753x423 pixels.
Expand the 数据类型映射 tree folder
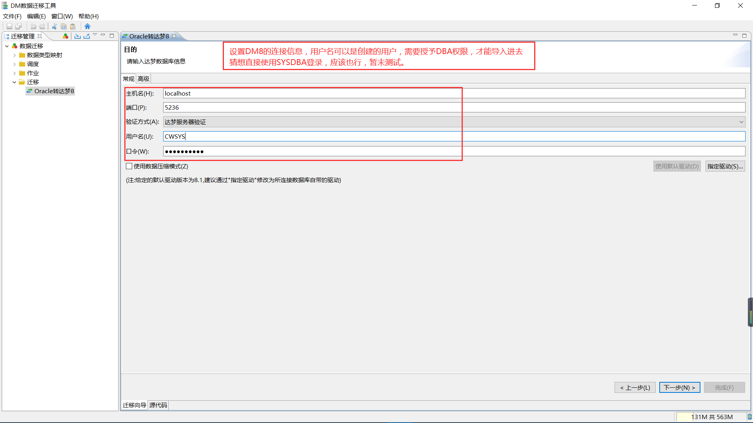[x=15, y=55]
